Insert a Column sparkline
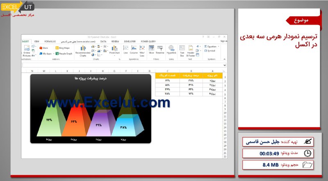 (x=134, y=50)
